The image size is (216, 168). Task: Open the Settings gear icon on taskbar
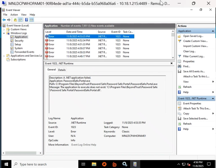(x=125, y=164)
